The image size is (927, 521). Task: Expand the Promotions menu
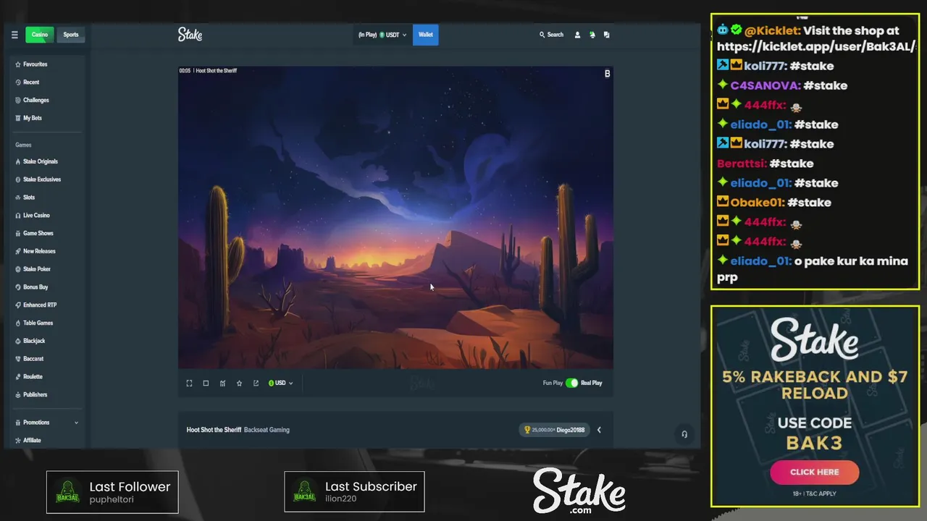coord(47,423)
